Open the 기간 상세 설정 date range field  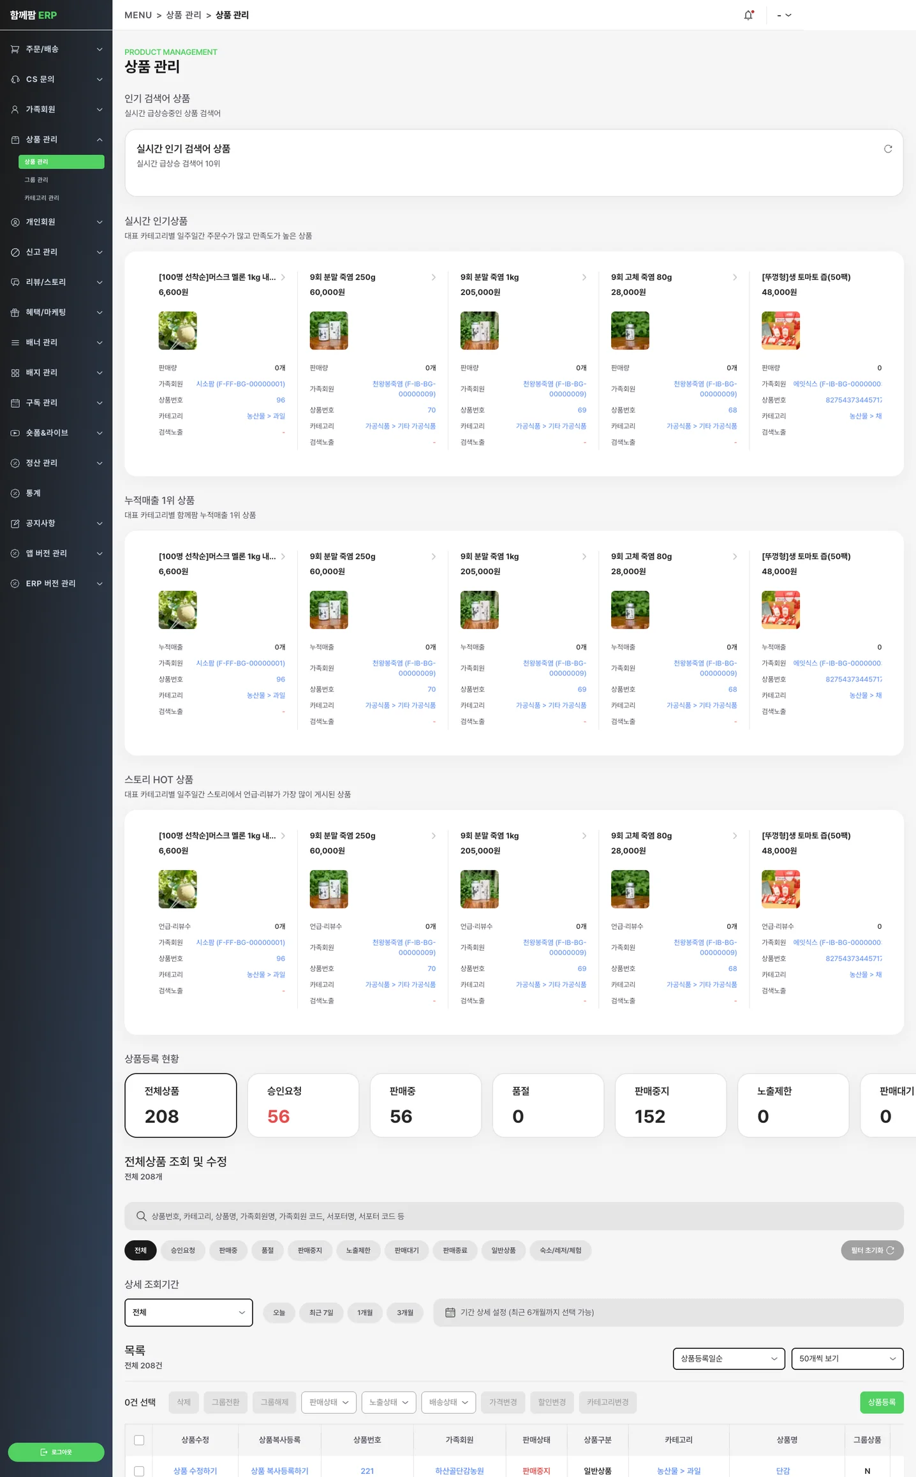(x=669, y=1312)
